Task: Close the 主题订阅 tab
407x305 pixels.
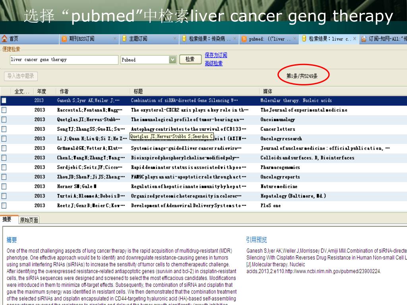Action: coord(175,39)
